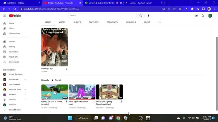Go back in Chrome
Screen dimensions: 218x122
tap(4, 9)
